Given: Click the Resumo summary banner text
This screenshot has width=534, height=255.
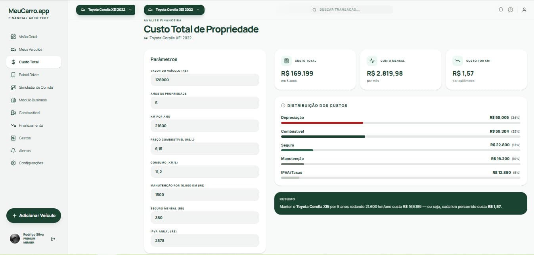Looking at the screenshot, I should (391, 207).
